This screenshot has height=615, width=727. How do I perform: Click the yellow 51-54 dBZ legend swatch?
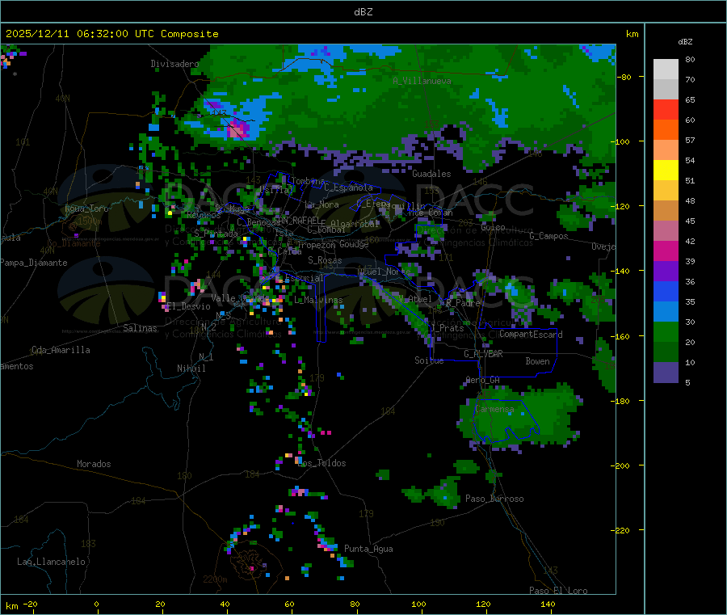click(x=666, y=171)
